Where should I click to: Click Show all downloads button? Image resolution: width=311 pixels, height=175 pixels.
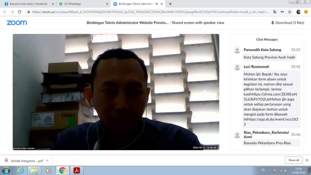coord(294,160)
